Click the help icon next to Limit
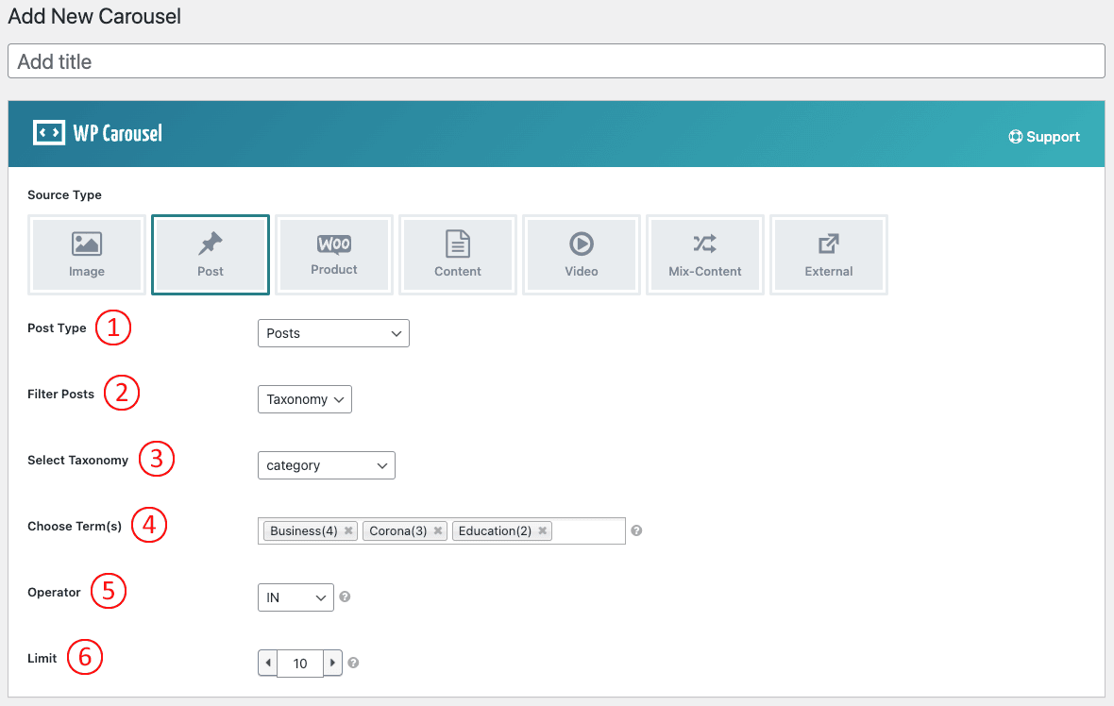Image resolution: width=1114 pixels, height=706 pixels. point(353,664)
